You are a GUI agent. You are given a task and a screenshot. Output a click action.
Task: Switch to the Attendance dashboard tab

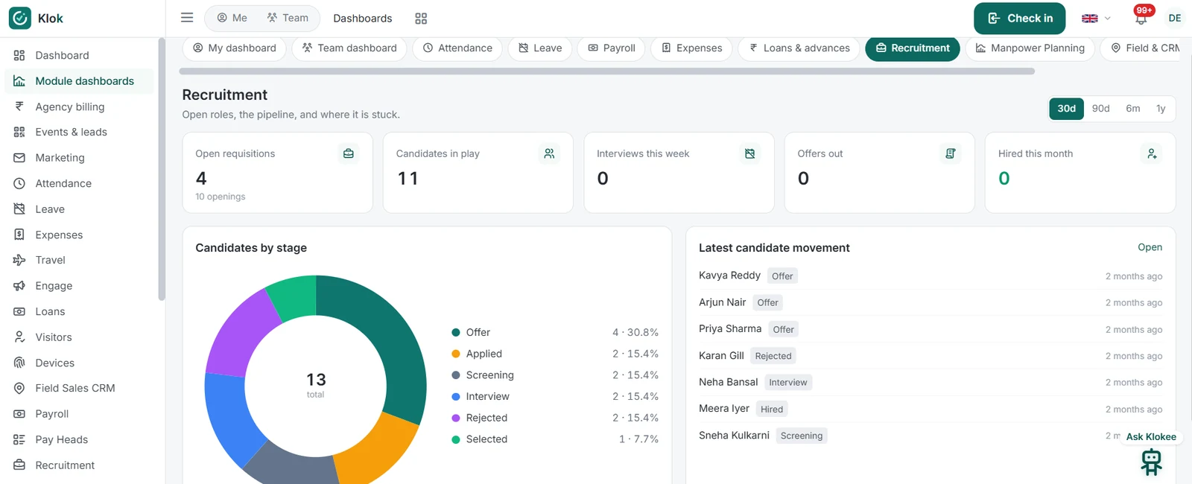coord(457,48)
